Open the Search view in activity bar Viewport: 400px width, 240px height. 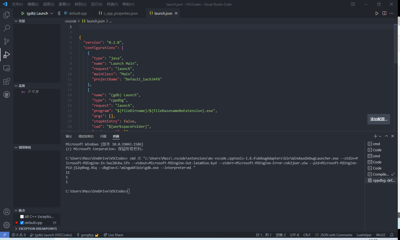tap(7, 28)
